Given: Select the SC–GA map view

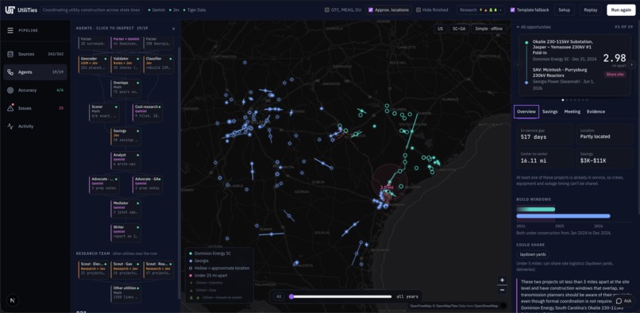Looking at the screenshot, I should click(458, 29).
